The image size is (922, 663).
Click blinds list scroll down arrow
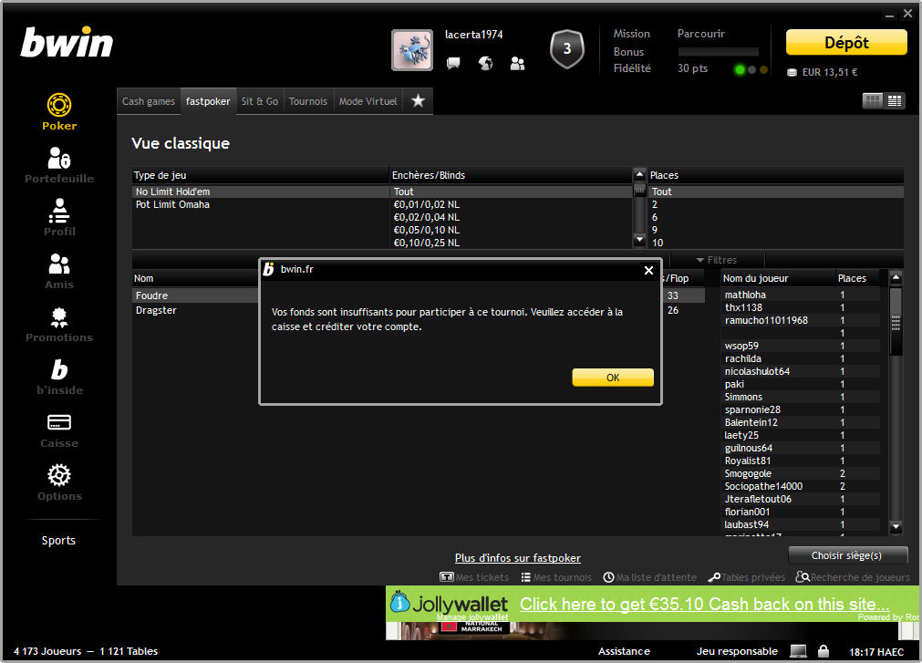coord(640,239)
